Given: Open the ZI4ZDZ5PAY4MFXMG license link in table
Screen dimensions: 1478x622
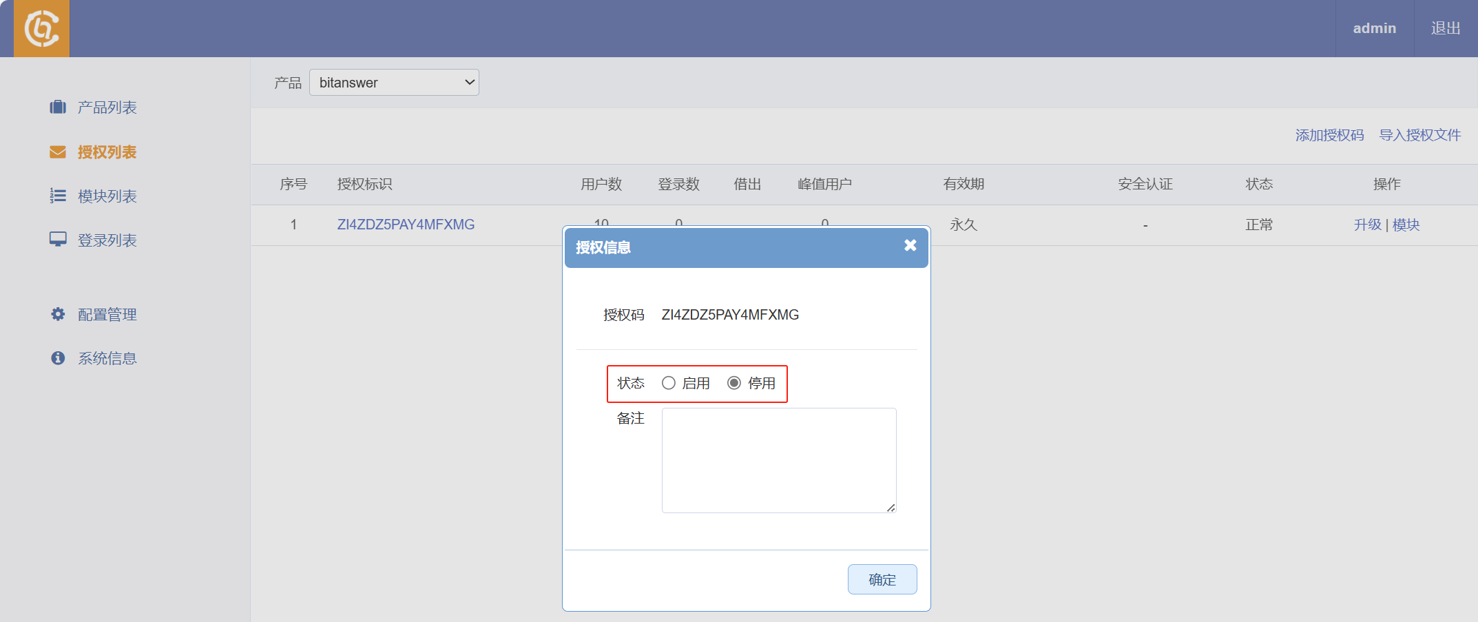Looking at the screenshot, I should 406,225.
